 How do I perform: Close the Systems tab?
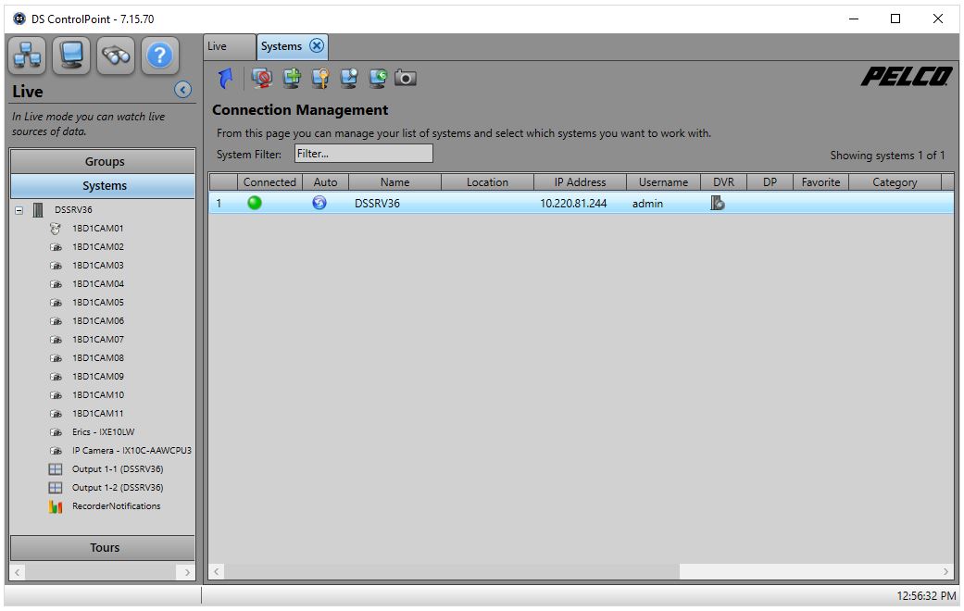(317, 45)
